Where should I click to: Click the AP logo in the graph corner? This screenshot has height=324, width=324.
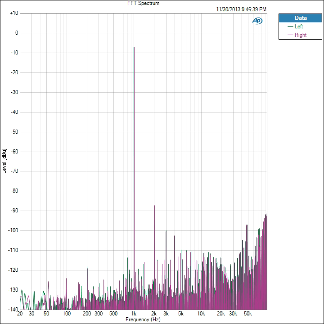click(257, 20)
